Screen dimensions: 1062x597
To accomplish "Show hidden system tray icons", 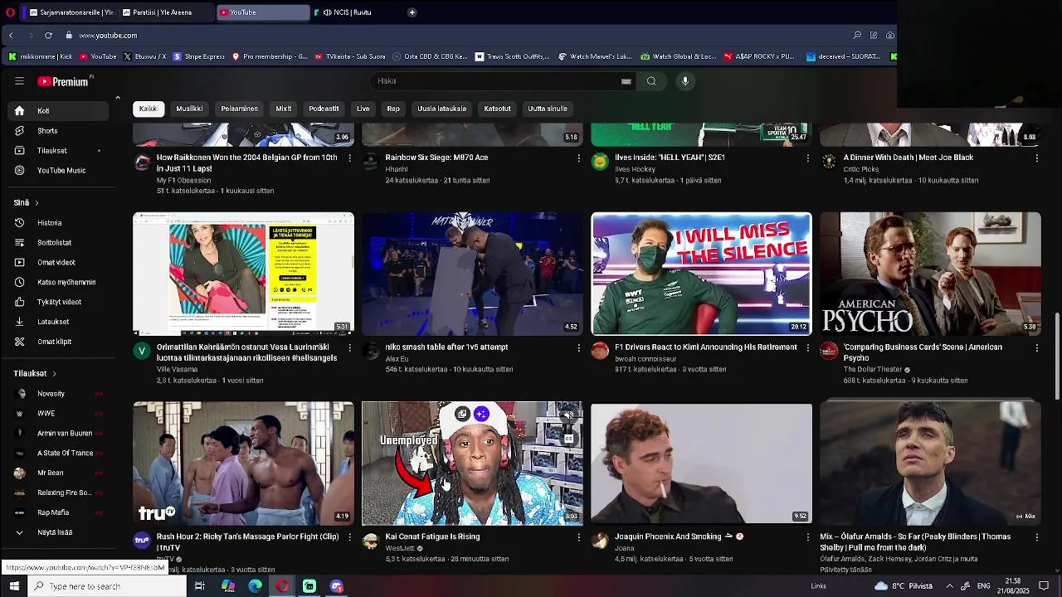I will pyautogui.click(x=949, y=586).
